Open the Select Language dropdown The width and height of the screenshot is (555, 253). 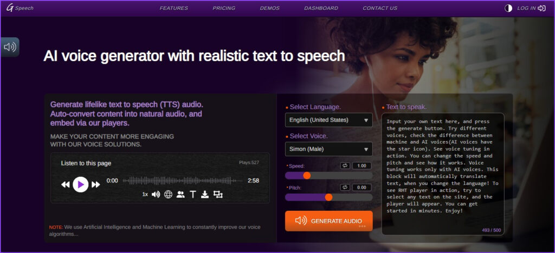(329, 120)
